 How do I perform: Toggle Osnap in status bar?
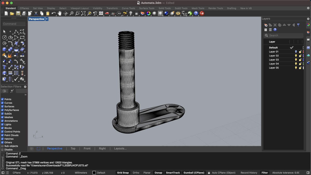point(158,173)
